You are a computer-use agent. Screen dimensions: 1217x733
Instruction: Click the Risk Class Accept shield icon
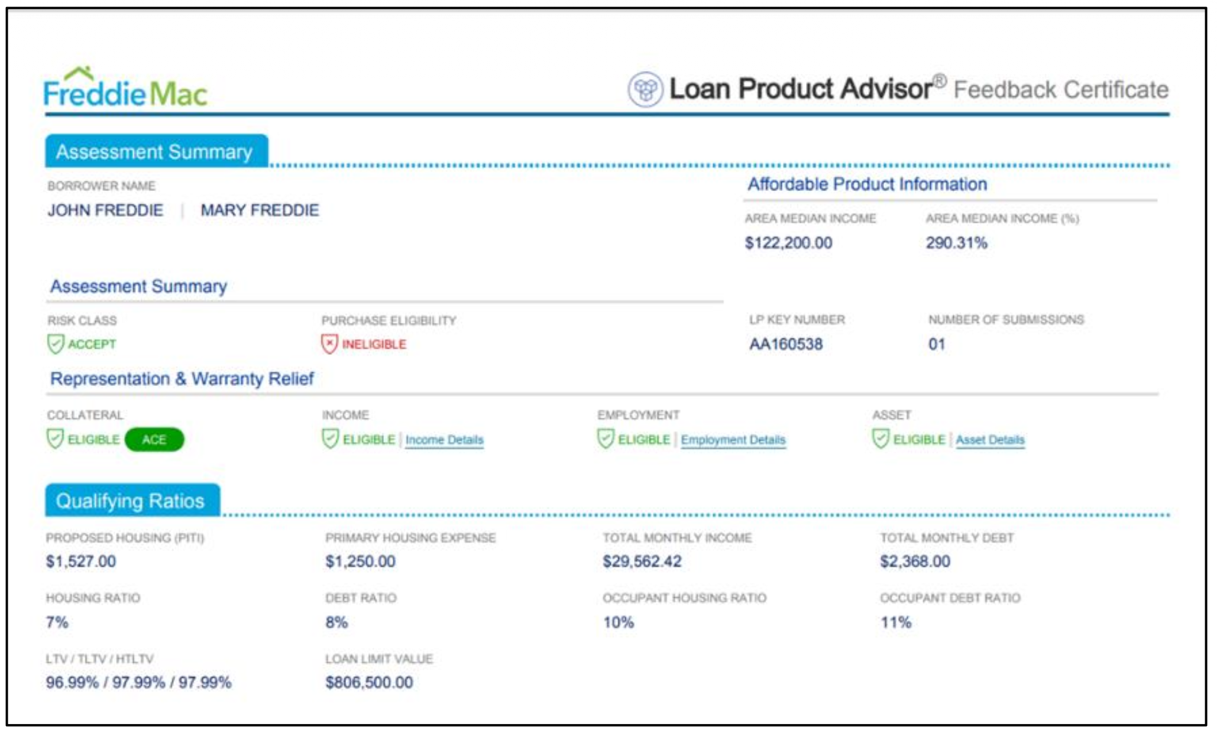56,344
